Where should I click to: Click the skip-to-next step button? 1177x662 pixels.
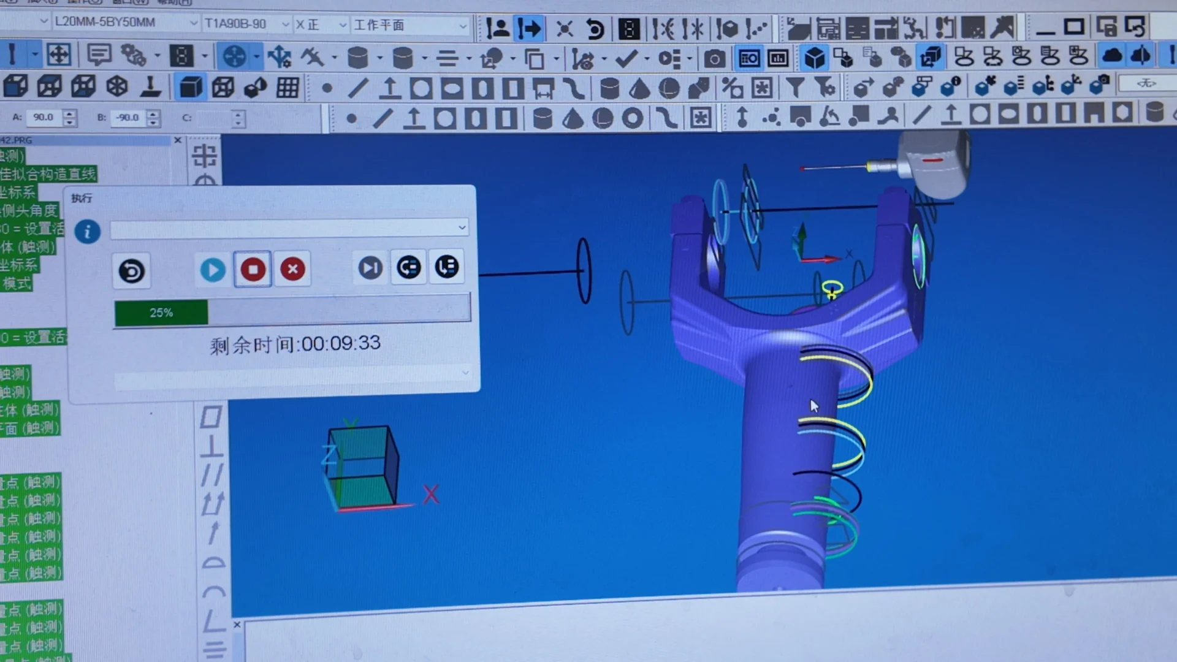[370, 267]
